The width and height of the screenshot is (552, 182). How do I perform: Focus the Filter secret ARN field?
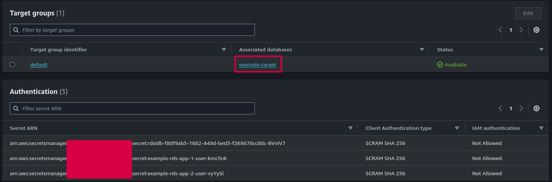pos(132,108)
